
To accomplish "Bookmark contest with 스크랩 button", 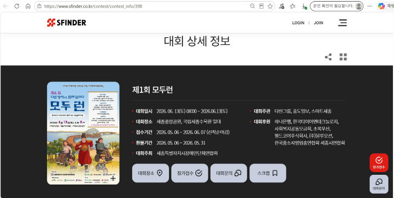I will coord(268,173).
